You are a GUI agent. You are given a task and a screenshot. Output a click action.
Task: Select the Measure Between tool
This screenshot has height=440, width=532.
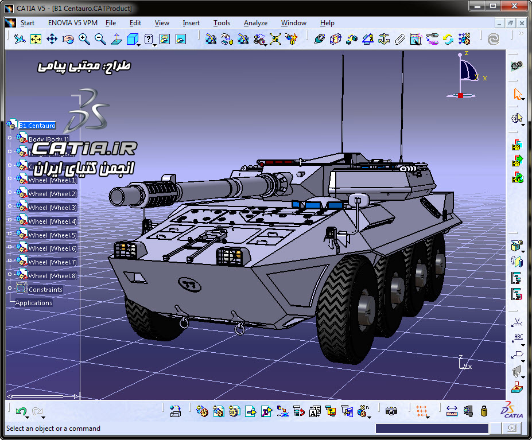coord(452,411)
